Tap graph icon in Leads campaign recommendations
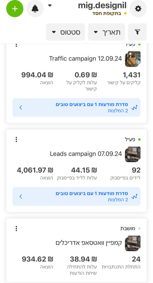The image size is (153, 283). (x=134, y=196)
